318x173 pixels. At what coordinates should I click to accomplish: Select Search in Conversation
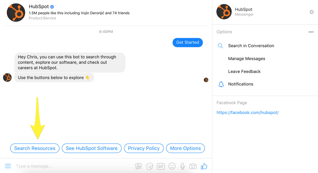click(251, 46)
